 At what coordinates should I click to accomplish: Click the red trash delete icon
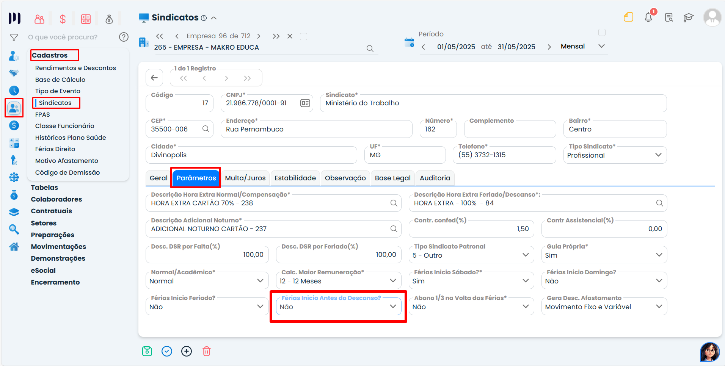point(207,351)
